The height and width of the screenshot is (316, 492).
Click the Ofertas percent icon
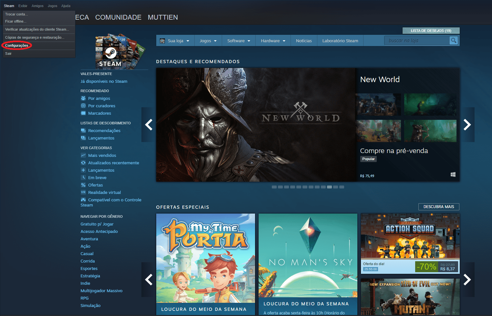click(83, 185)
